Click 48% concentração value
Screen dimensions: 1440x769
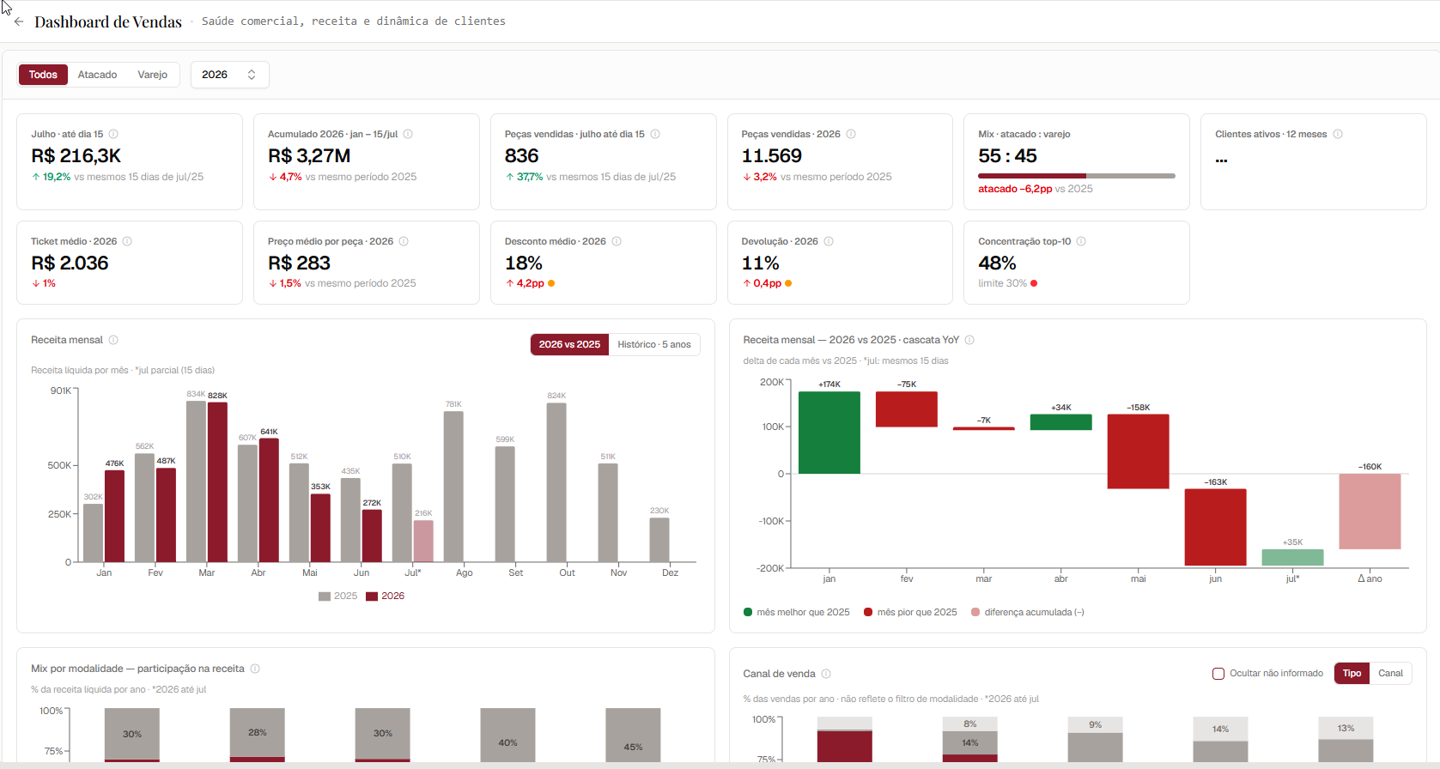[997, 263]
